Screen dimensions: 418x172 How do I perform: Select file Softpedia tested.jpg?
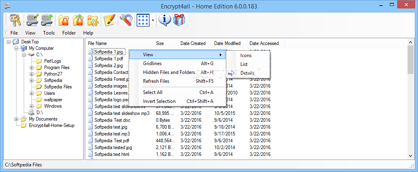click(113, 147)
